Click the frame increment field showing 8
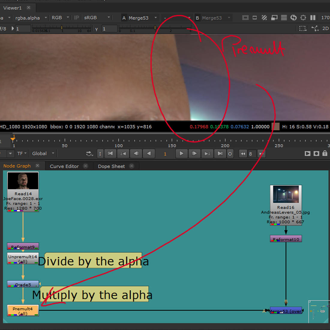 point(252,154)
